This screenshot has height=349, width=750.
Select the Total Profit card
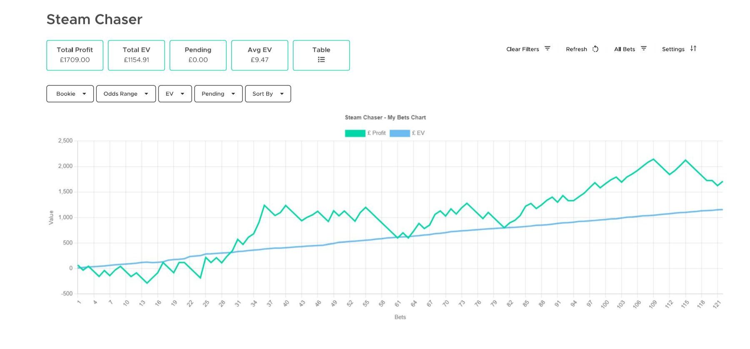point(75,55)
